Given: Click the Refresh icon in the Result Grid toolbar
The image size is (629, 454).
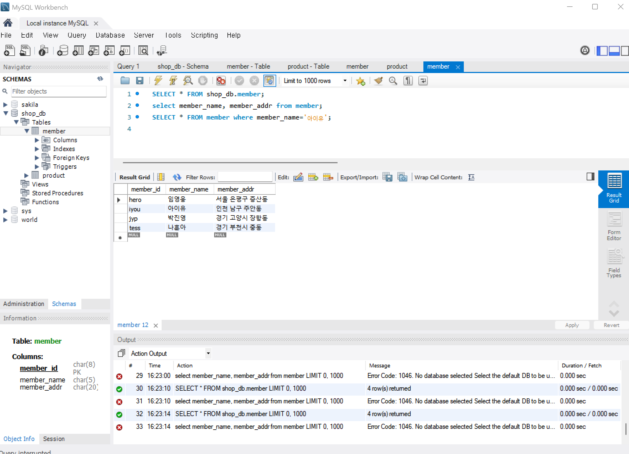Looking at the screenshot, I should pos(177,177).
